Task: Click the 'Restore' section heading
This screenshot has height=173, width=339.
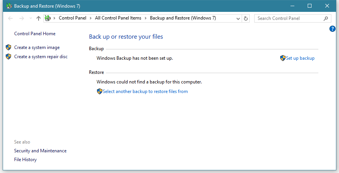Action: (x=97, y=72)
